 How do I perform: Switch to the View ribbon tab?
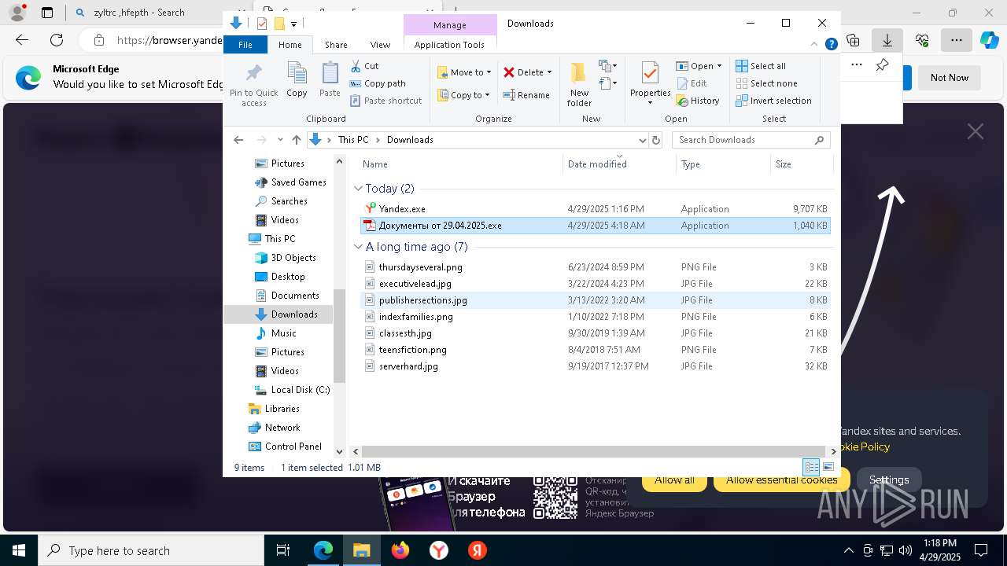380,45
